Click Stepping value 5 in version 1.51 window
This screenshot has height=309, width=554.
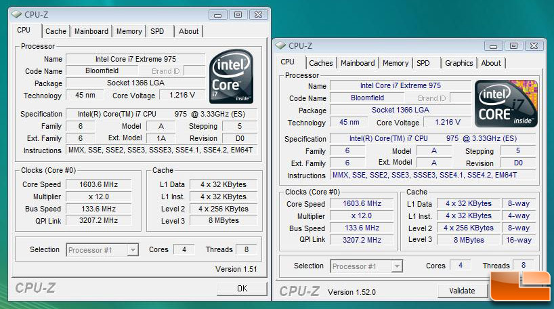coord(240,126)
